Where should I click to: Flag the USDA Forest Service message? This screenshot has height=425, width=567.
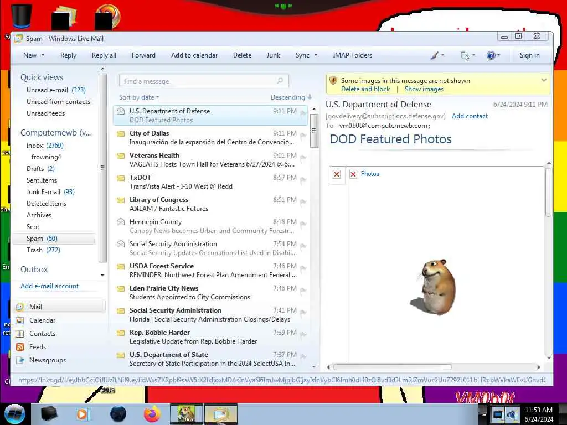[x=303, y=268]
